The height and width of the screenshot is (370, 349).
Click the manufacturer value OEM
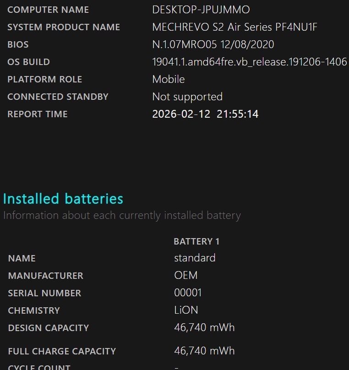(186, 275)
